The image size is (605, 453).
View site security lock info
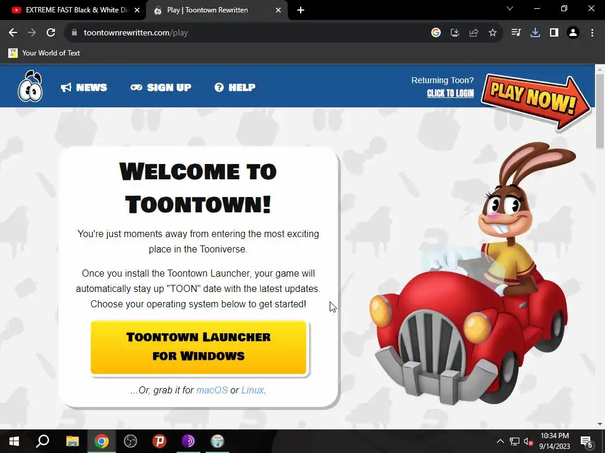click(74, 33)
